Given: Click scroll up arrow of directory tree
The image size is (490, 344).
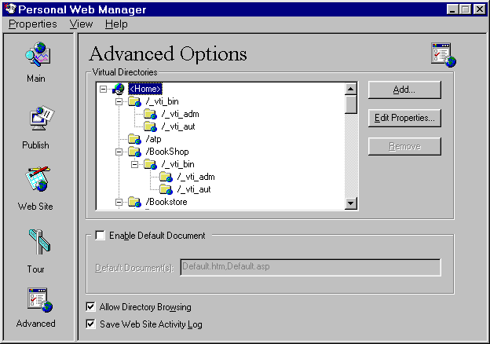Looking at the screenshot, I should tap(351, 89).
